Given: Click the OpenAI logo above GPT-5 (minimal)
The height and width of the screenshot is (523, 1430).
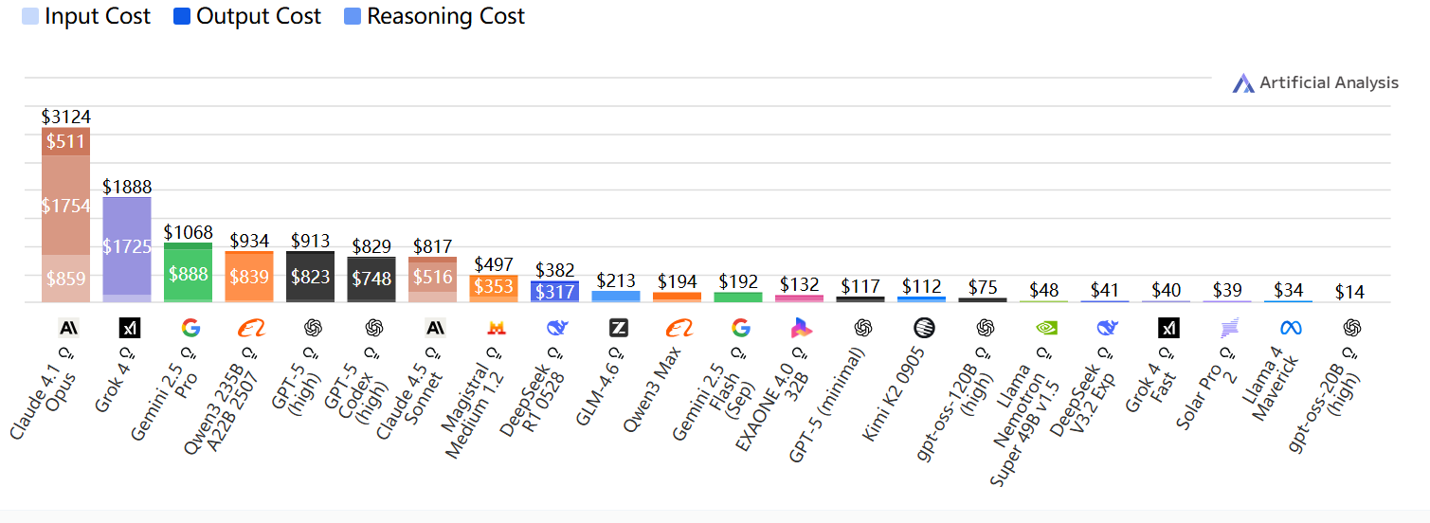Looking at the screenshot, I should 863,328.
